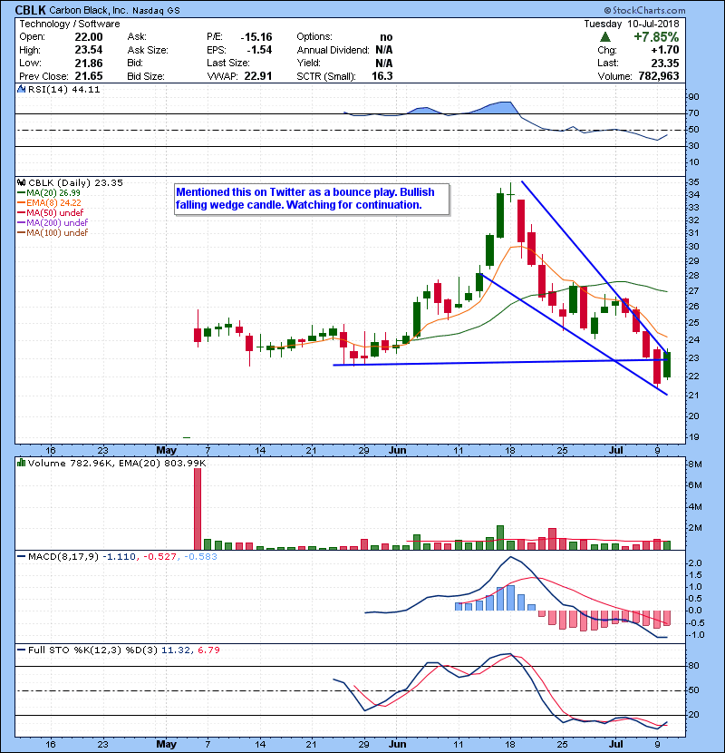The width and height of the screenshot is (725, 753).
Task: Click the 'CBLK (Daily) 23.35' chart title
Action: click(x=75, y=183)
